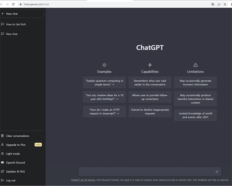Image resolution: width=232 pixels, height=186 pixels.
Task: Click the May occasionally generate incorrect information card
Action: point(196,82)
